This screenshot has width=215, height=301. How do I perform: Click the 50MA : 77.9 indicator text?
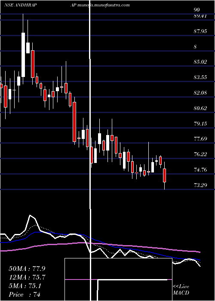(28, 269)
